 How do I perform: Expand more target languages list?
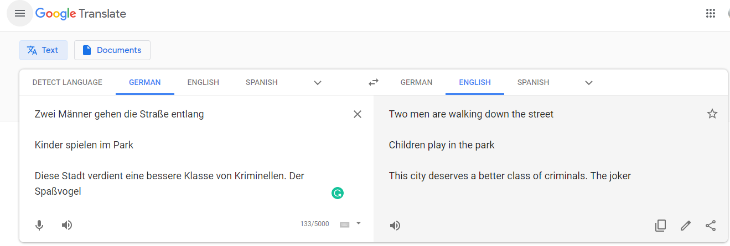[x=589, y=83]
